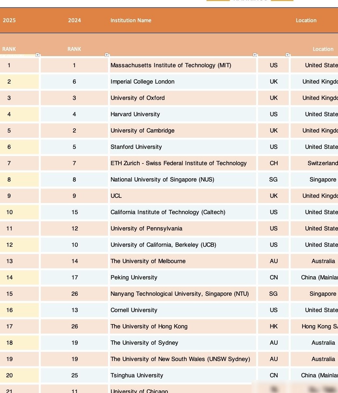This screenshot has width=338, height=393.
Task: Select 'California Institute of Technology (Caltech)' cell
Action: tap(183, 212)
